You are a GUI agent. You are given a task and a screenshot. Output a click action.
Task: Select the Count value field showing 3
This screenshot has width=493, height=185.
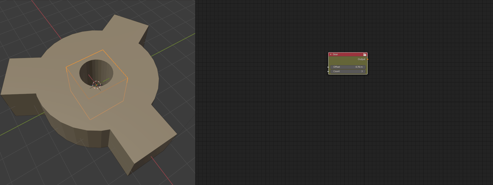click(x=348, y=71)
